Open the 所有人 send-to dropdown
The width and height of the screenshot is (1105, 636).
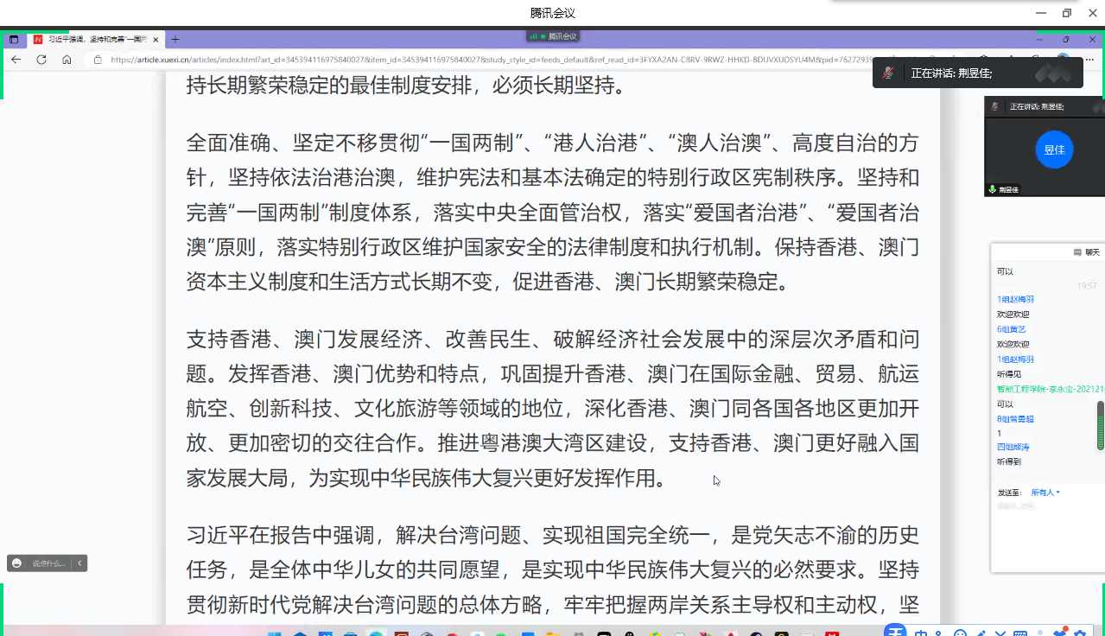[x=1045, y=493]
